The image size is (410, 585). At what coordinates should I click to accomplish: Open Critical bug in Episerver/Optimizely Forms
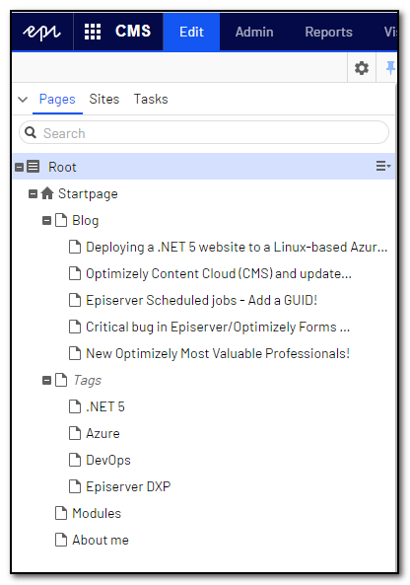pos(218,328)
